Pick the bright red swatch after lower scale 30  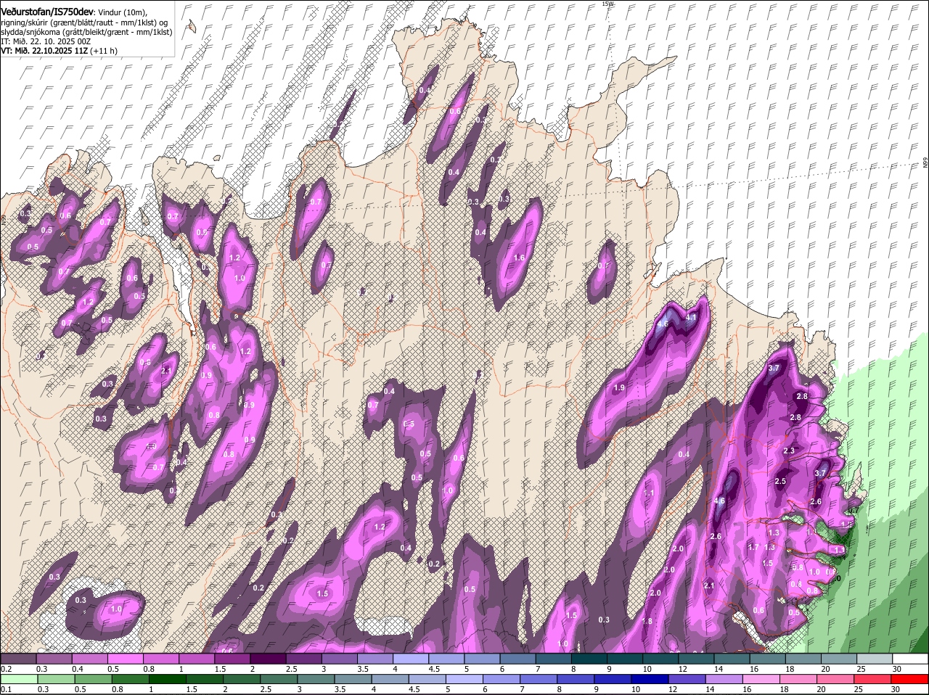pyautogui.click(x=909, y=679)
